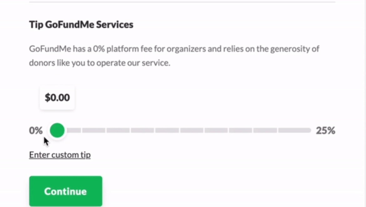Click the 'donors like you' text line
Image resolution: width=366 pixels, height=207 pixels.
[x=99, y=63]
